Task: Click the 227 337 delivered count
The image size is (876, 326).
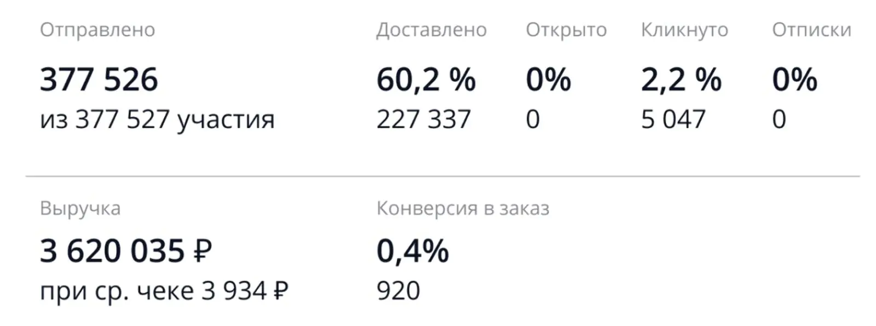Action: [423, 119]
